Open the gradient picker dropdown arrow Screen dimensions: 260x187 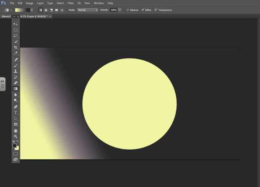click(x=32, y=10)
